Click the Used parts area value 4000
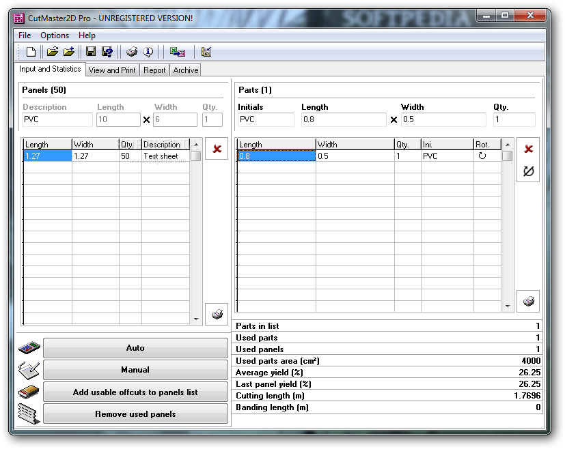Image resolution: width=565 pixels, height=449 pixels. 531,361
